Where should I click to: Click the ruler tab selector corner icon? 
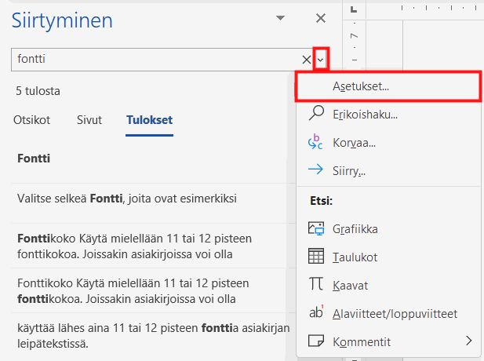click(354, 9)
